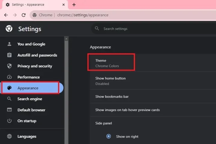The width and height of the screenshot is (216, 144).
Task: Click the browser forward arrow
Action: 15,15
